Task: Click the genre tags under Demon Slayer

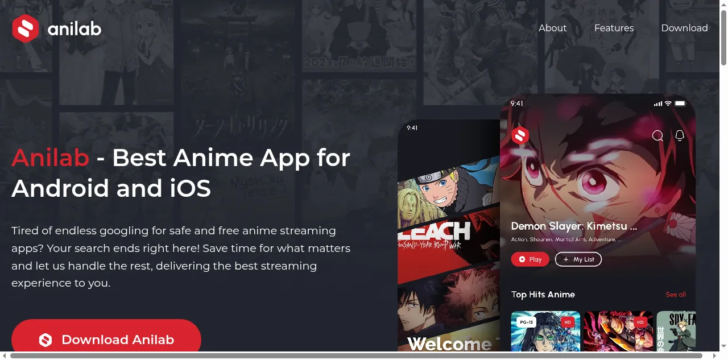Action: (566, 240)
